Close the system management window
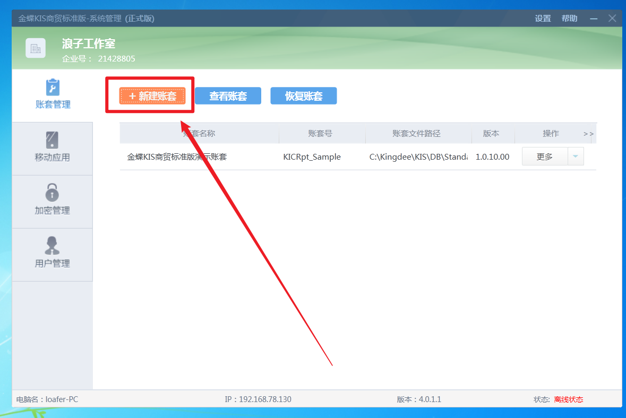Viewport: 626px width, 418px height. [612, 19]
